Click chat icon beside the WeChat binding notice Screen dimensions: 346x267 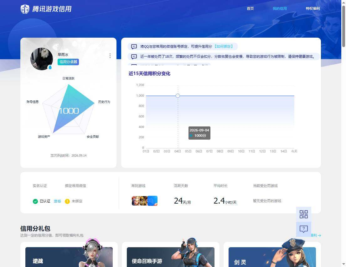(x=134, y=46)
